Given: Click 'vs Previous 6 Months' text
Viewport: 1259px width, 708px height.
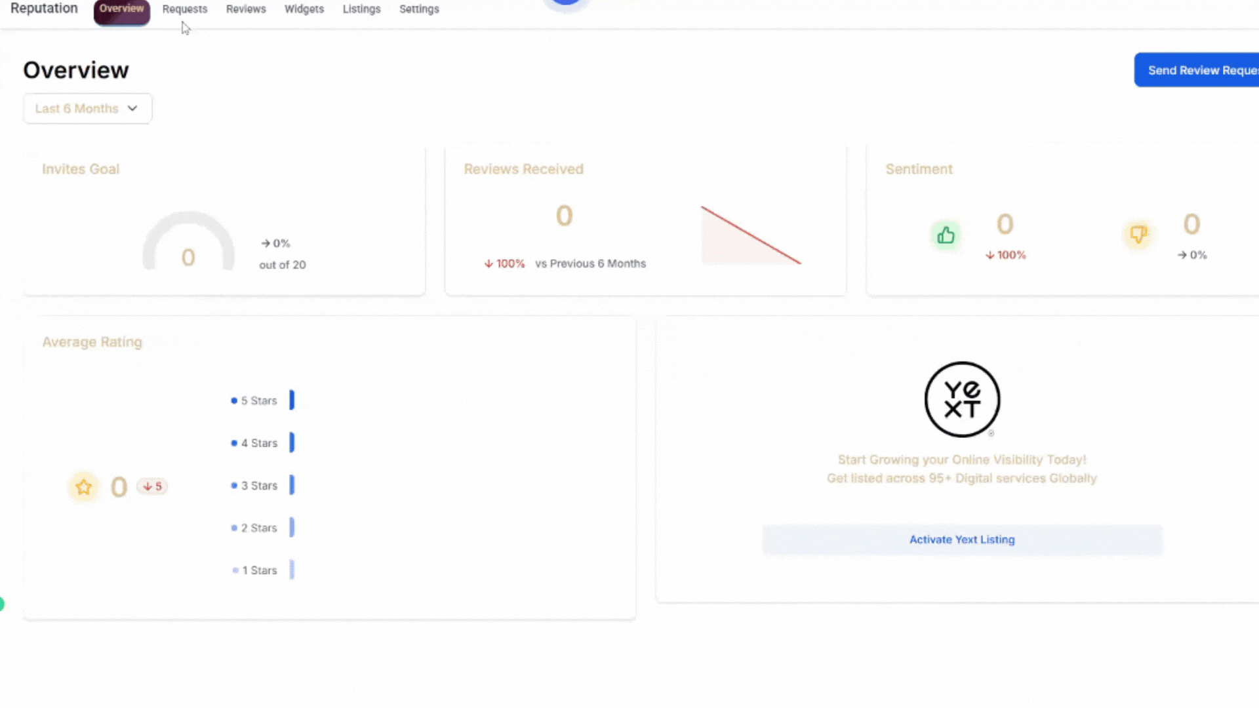Looking at the screenshot, I should pyautogui.click(x=590, y=264).
